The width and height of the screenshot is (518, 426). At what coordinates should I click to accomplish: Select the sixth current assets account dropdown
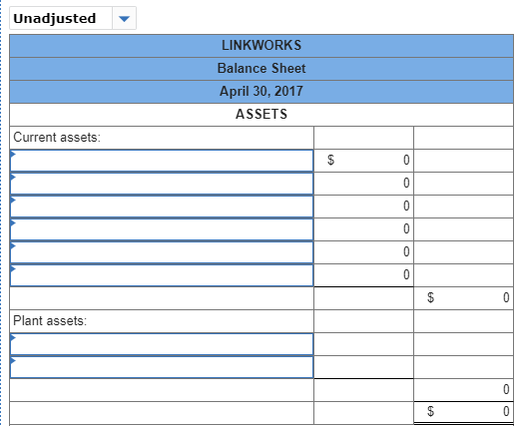coord(162,275)
